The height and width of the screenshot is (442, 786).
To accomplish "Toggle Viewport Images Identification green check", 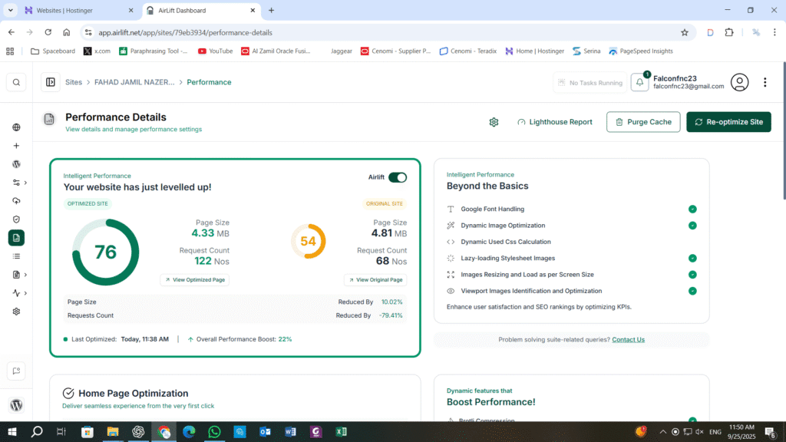I will pyautogui.click(x=692, y=291).
